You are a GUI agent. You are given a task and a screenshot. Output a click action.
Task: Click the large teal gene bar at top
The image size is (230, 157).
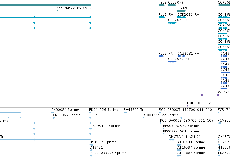click(46, 5)
